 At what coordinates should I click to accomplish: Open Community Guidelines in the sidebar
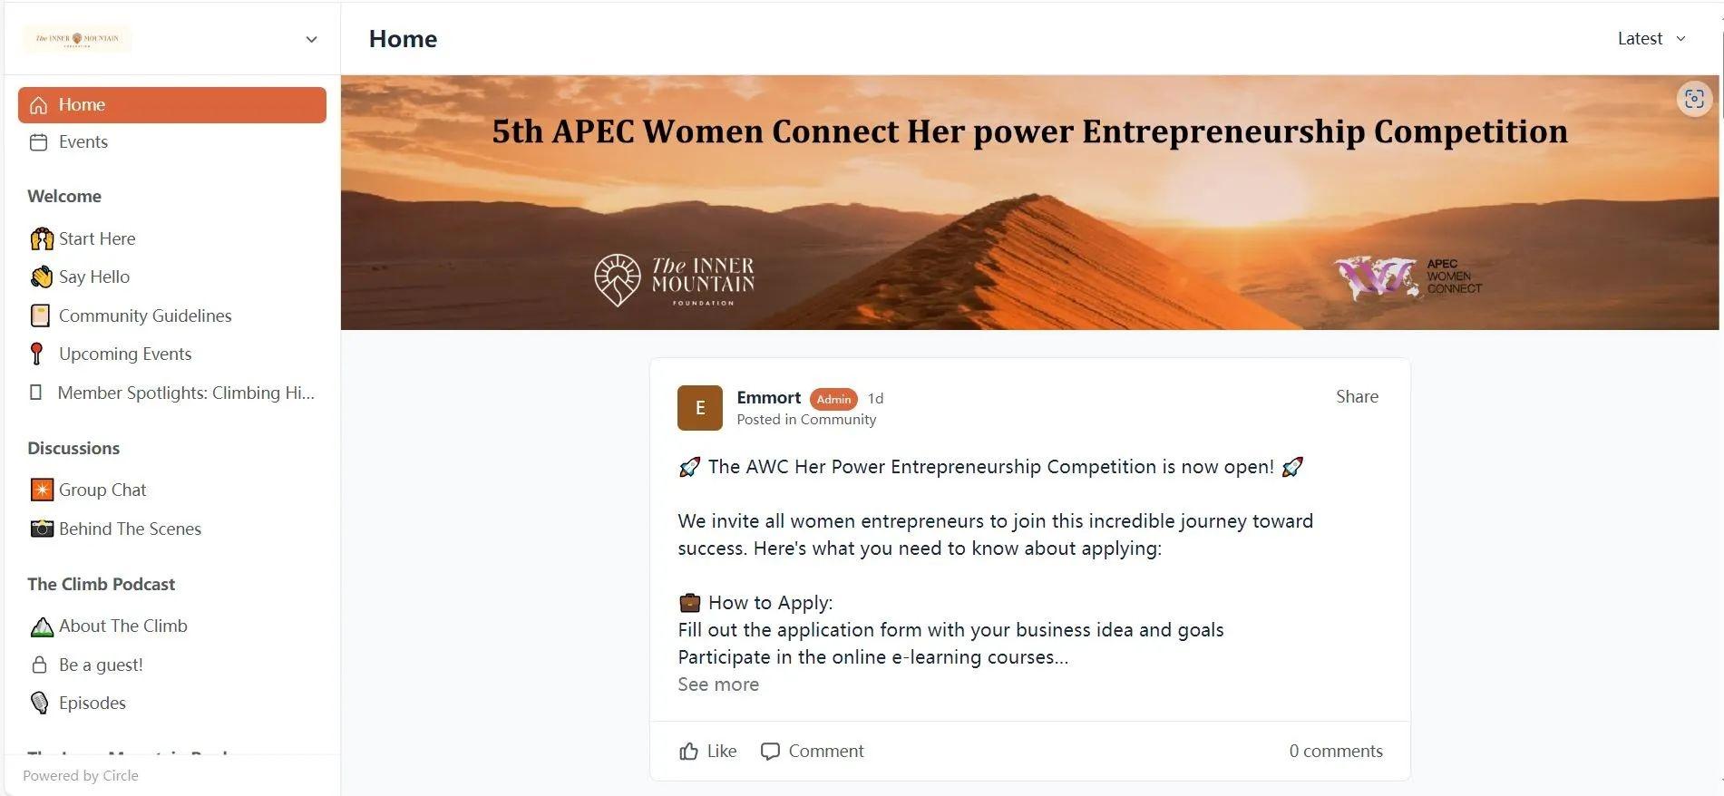click(145, 315)
